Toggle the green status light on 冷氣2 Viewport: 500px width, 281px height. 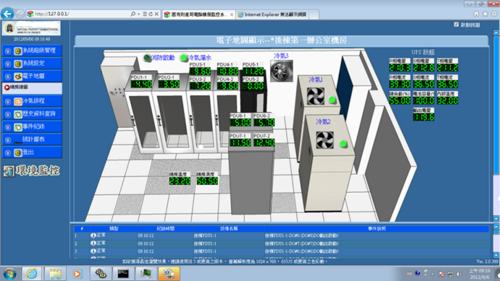pos(343,144)
